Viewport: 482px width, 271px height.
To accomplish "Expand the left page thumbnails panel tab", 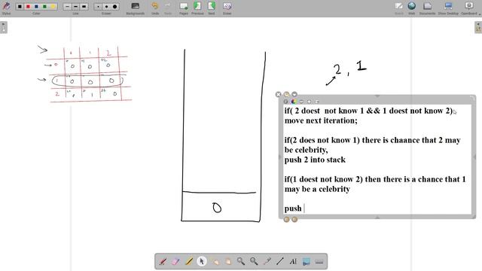I will (3, 27).
